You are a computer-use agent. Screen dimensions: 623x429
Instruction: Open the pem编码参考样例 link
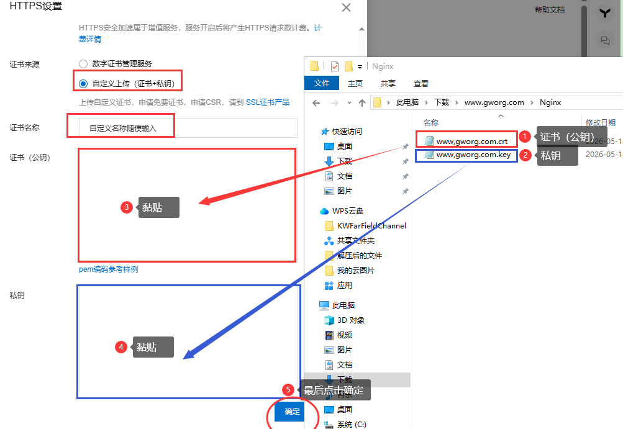109,269
